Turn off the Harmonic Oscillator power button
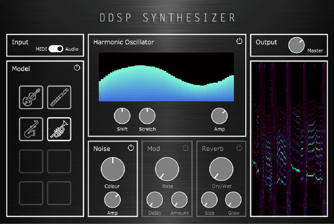334x224 pixels. tap(240, 41)
